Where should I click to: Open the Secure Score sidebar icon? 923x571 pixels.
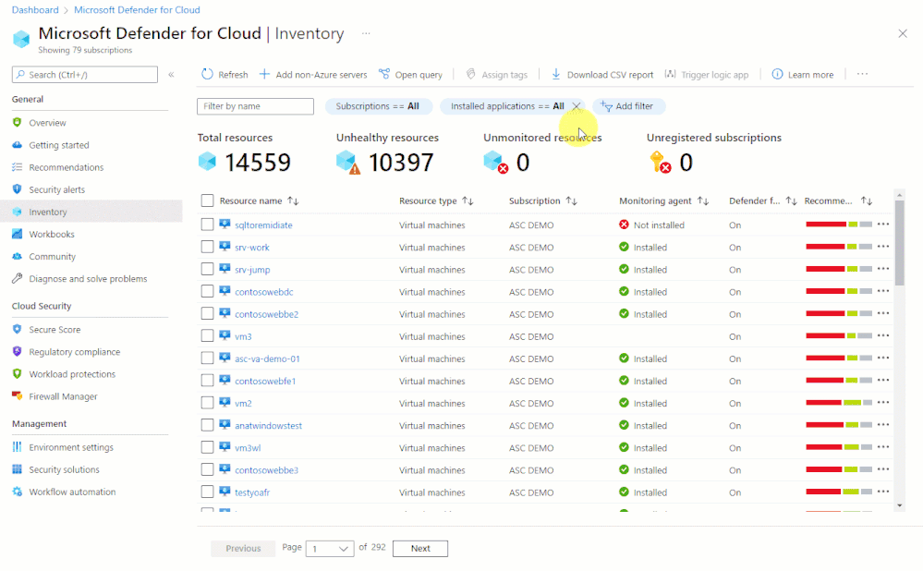click(17, 330)
